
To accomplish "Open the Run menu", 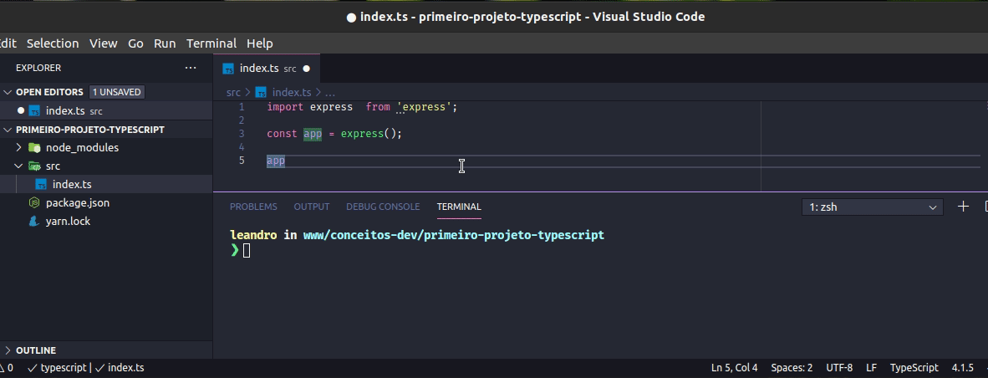I will [165, 43].
